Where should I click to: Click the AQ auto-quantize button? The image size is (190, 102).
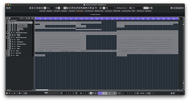[x=26, y=93]
